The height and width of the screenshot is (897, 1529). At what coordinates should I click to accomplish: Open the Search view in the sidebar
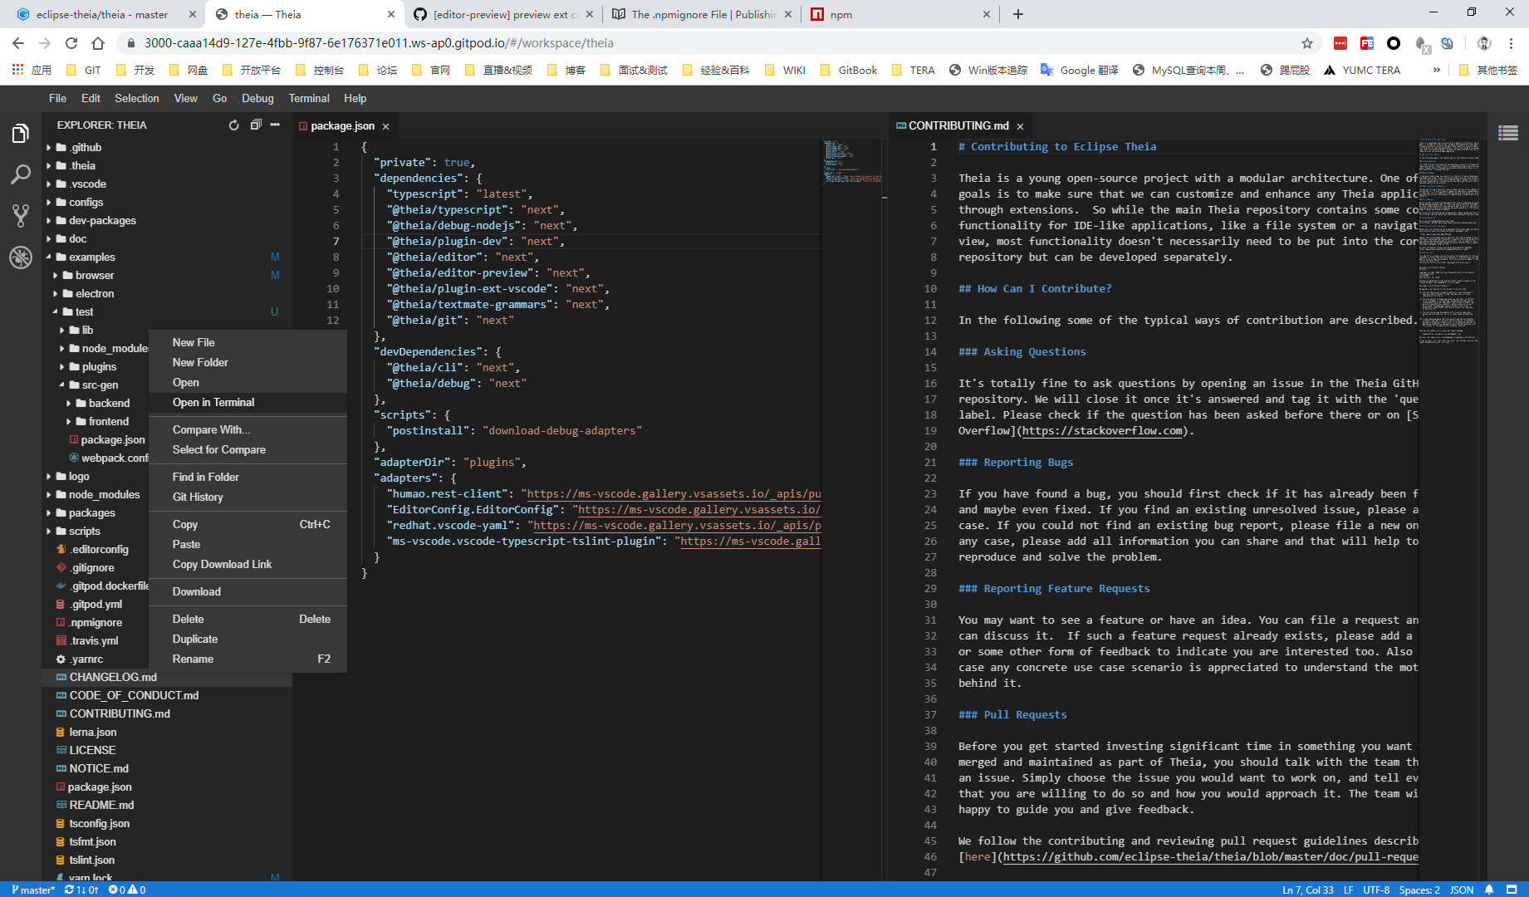[21, 174]
